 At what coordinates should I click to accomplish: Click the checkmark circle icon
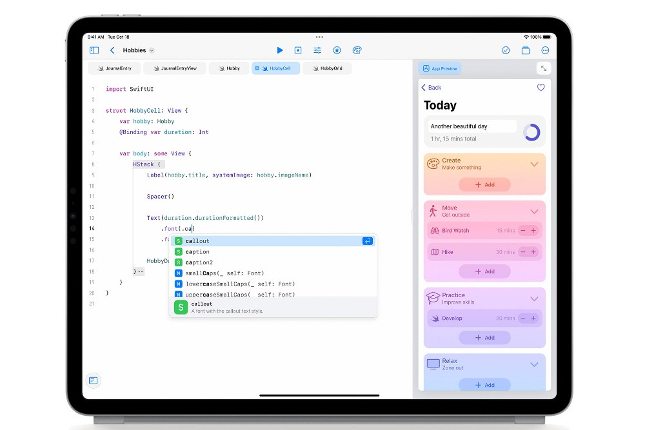tap(506, 50)
